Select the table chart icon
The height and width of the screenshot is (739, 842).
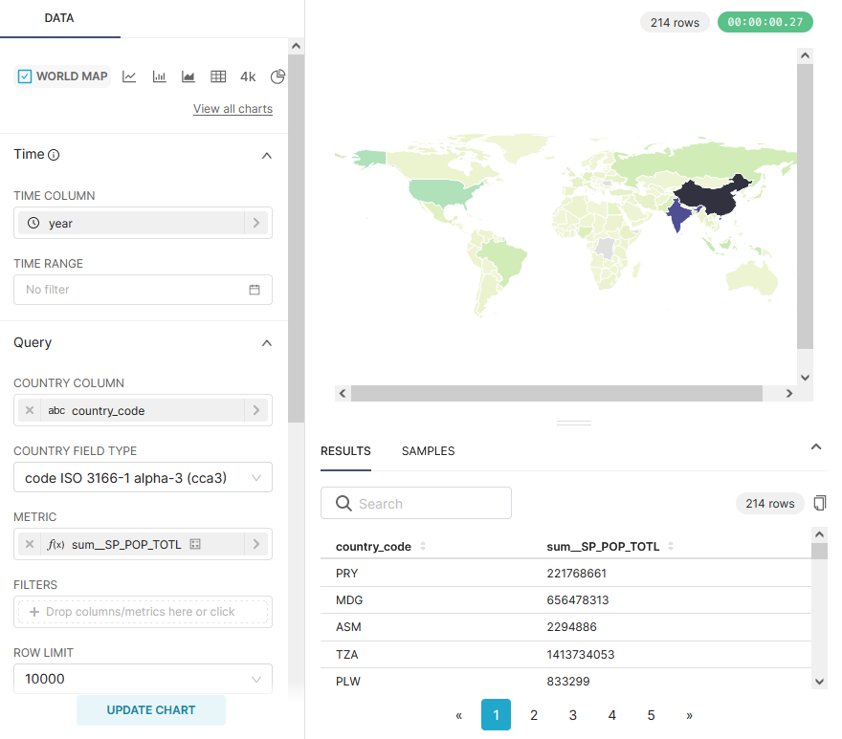coord(218,76)
